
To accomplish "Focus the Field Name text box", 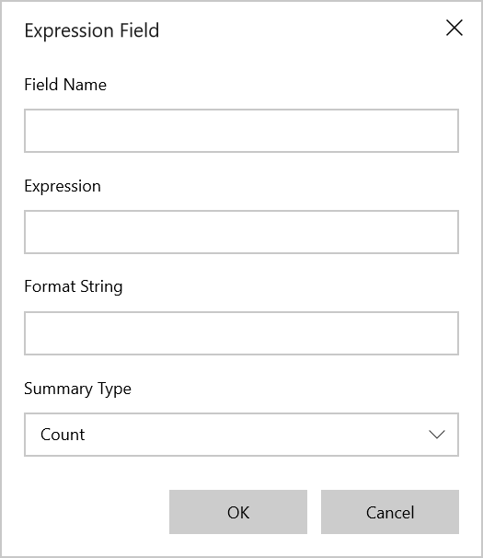I will (x=241, y=131).
